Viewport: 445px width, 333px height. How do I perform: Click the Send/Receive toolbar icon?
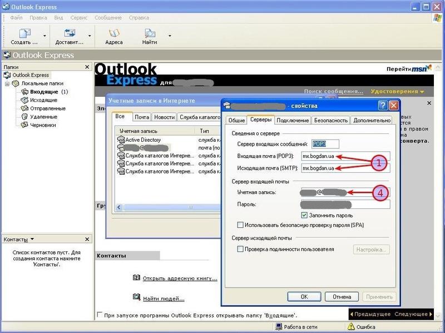point(70,33)
